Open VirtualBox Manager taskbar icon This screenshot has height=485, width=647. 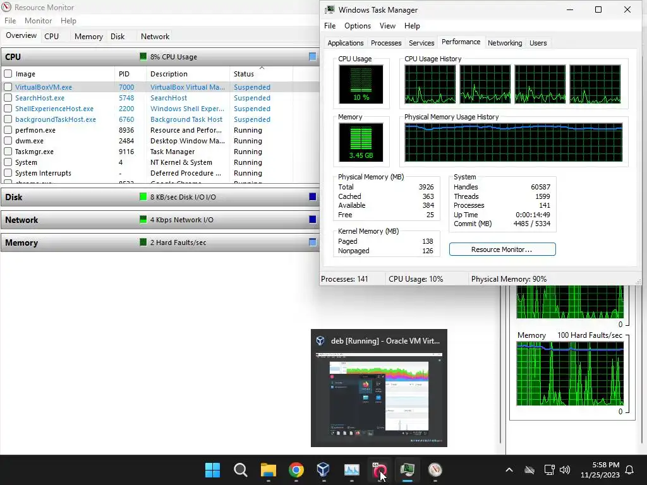coord(323,470)
